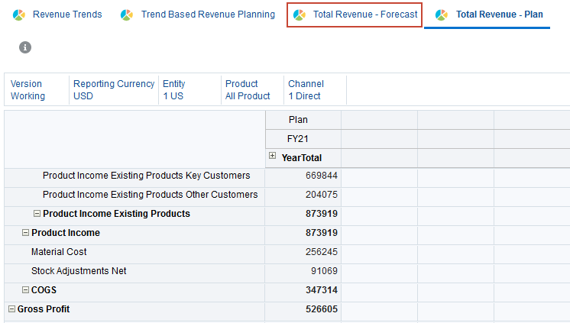Click the Revenue Trends tab icon
570x323 pixels.
[x=19, y=15]
